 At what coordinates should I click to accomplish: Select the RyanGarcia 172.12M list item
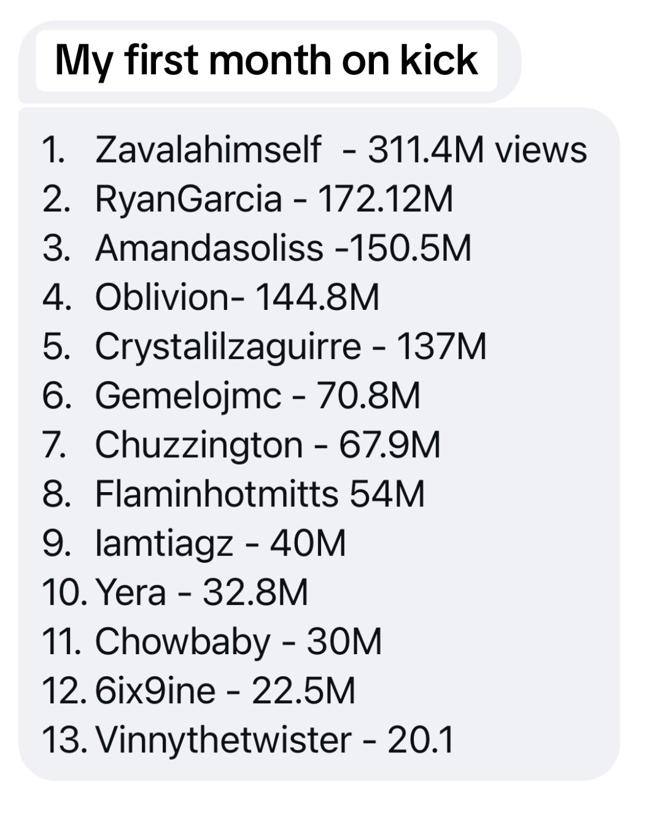point(247,199)
